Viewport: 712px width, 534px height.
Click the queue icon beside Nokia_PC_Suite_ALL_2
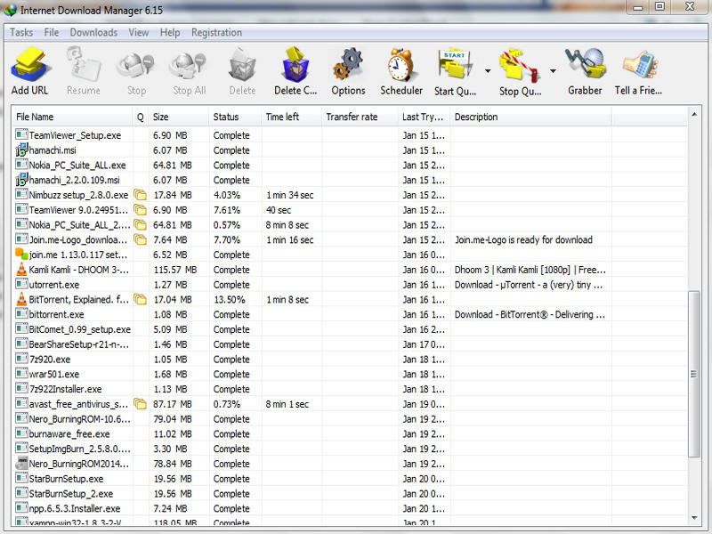pos(141,225)
